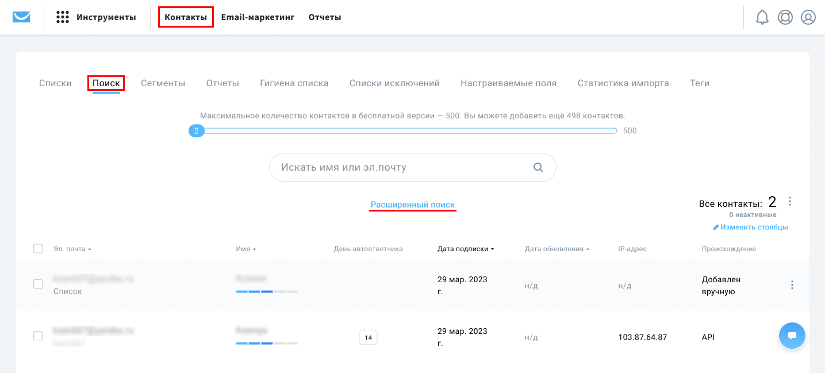
Task: Open notifications via the bell icon
Action: (x=762, y=17)
